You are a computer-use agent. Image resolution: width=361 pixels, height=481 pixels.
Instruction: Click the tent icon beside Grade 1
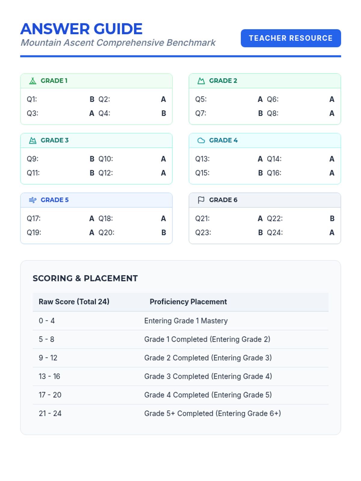click(x=32, y=81)
